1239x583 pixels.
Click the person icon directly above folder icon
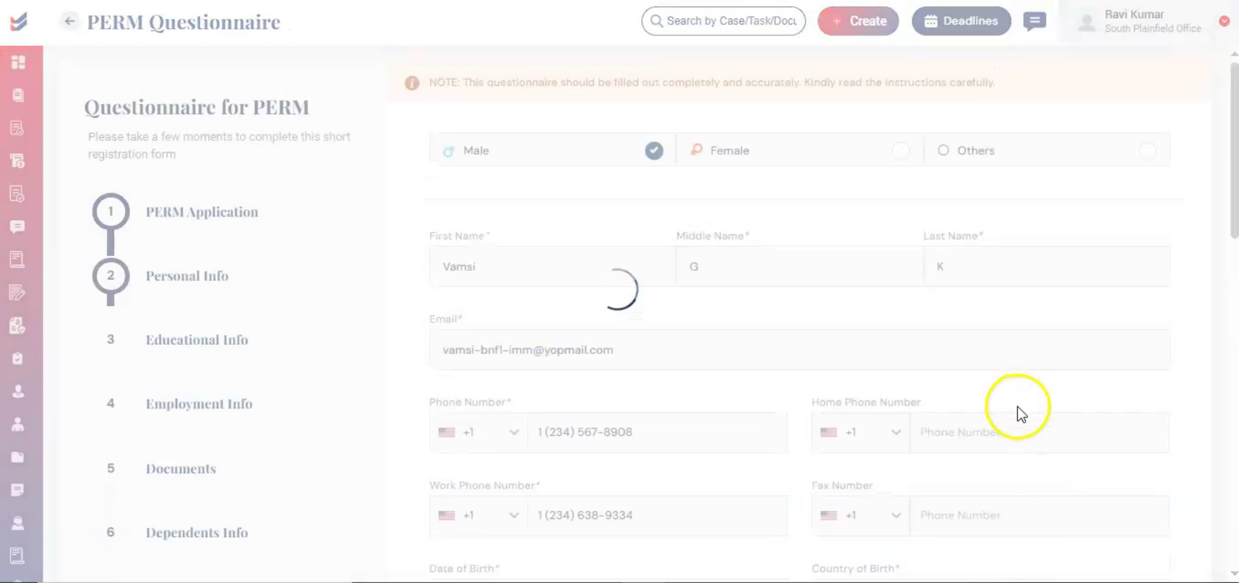click(x=18, y=424)
